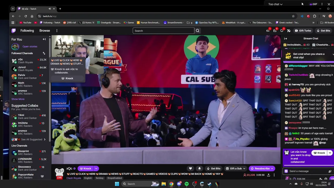Show more bookmarks chevron
This screenshot has height=188, width=334.
313,23
